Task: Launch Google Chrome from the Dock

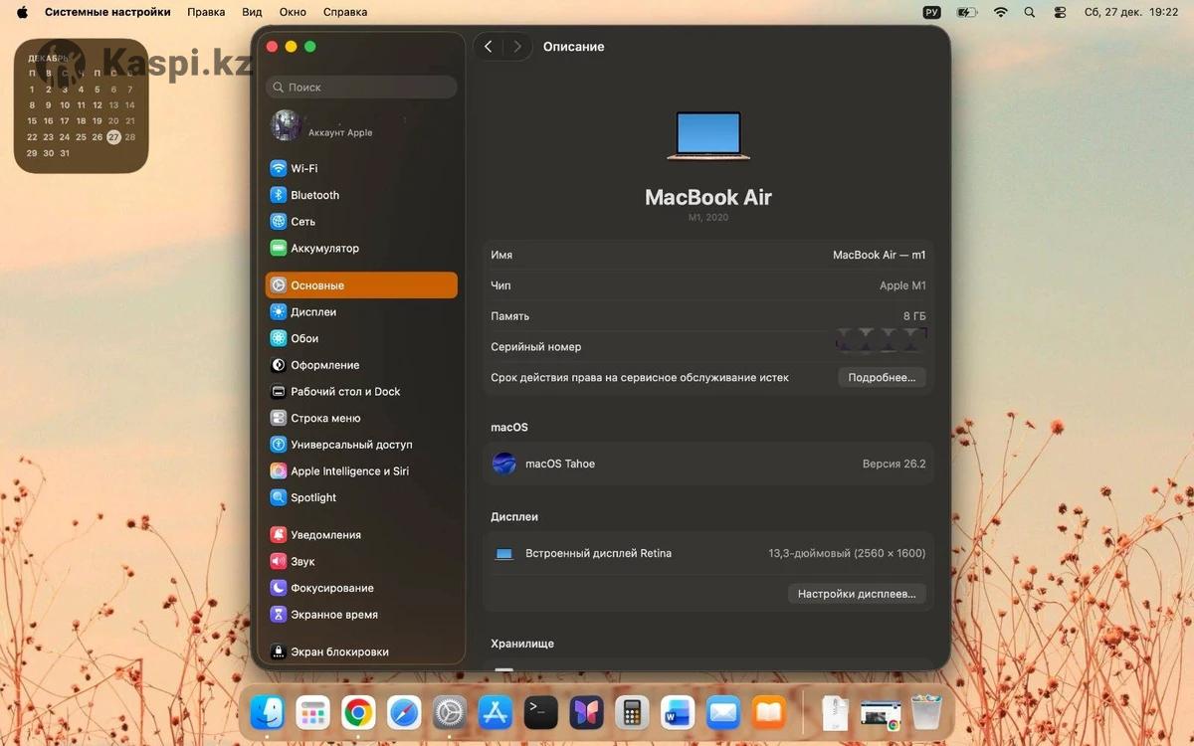Action: 358,712
